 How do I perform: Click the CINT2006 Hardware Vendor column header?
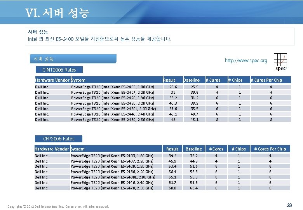[52, 80]
